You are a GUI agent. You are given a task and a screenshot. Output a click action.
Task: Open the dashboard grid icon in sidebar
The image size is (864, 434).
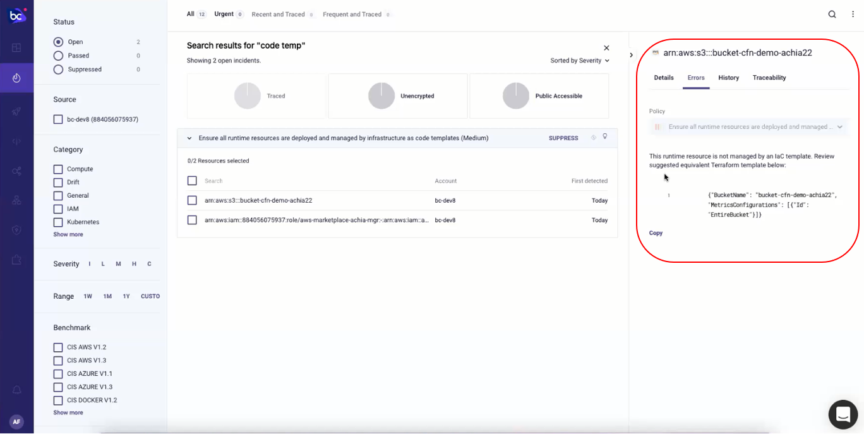(x=16, y=47)
